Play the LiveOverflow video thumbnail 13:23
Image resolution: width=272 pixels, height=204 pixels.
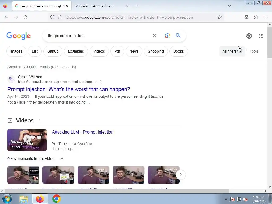tap(27, 140)
